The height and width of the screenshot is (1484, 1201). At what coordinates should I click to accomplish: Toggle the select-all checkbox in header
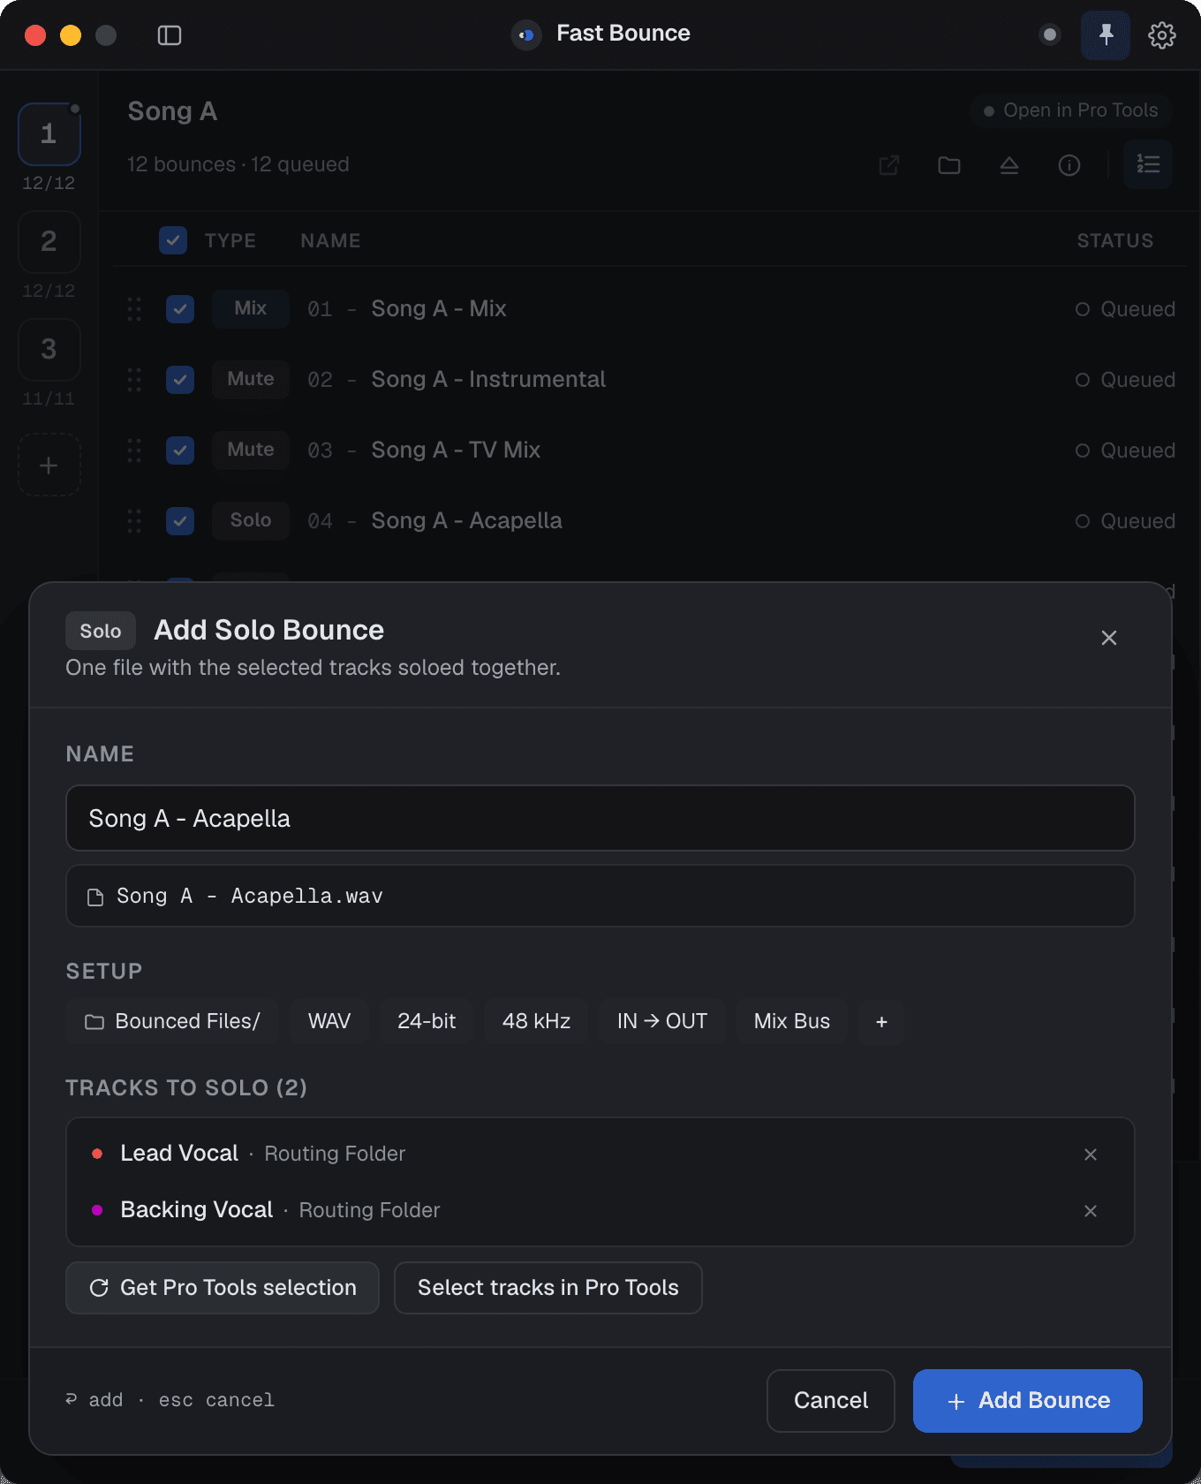coord(173,240)
